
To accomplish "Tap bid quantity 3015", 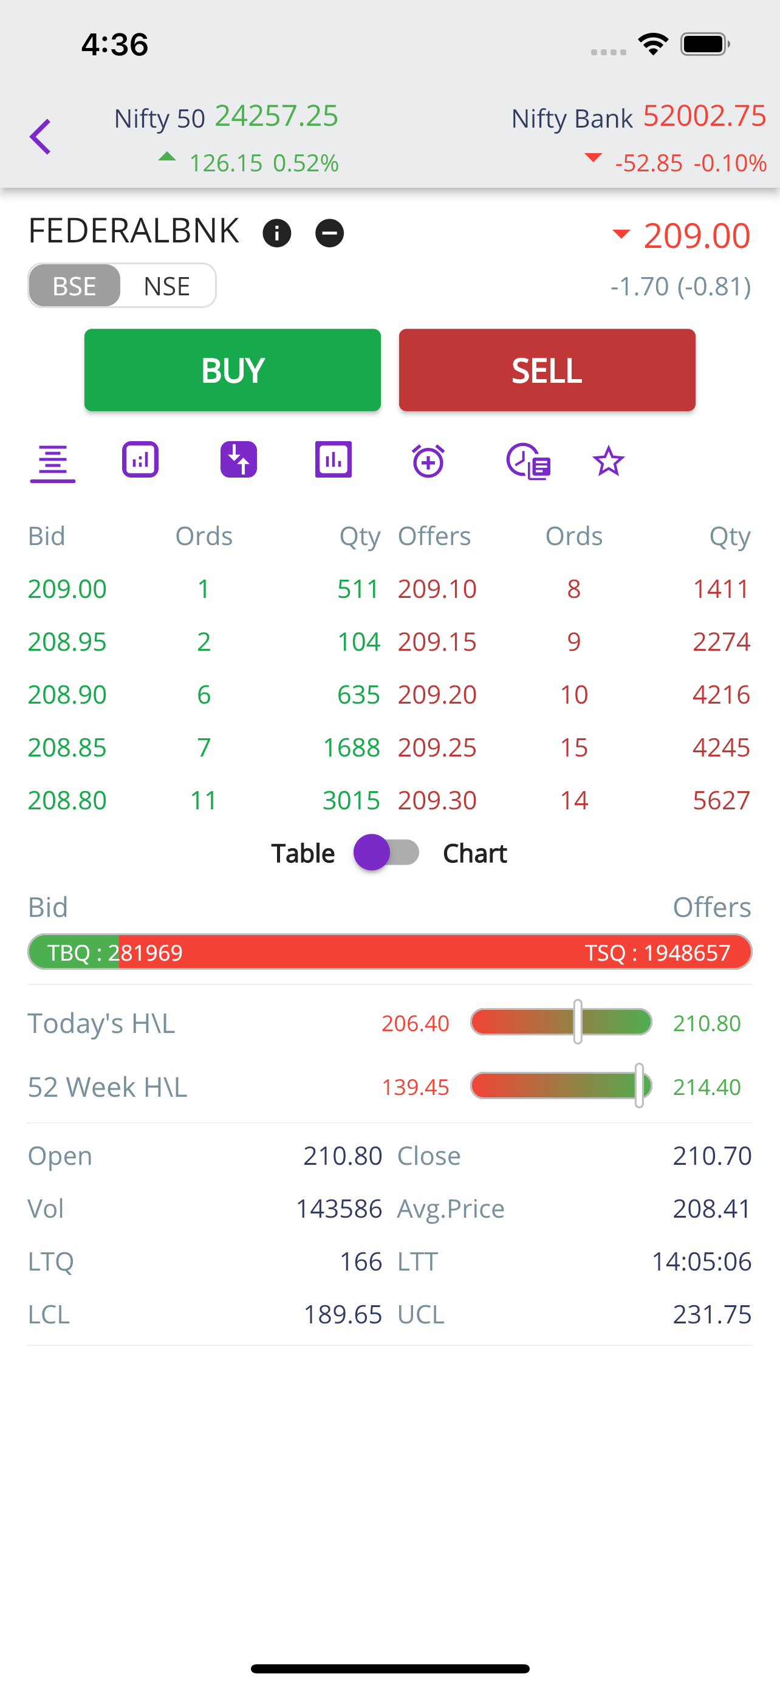I will coord(352,801).
